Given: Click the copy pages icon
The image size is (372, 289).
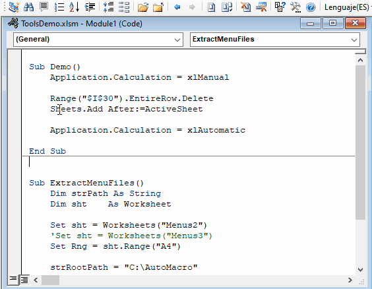Looking at the screenshot, I should point(227,7).
